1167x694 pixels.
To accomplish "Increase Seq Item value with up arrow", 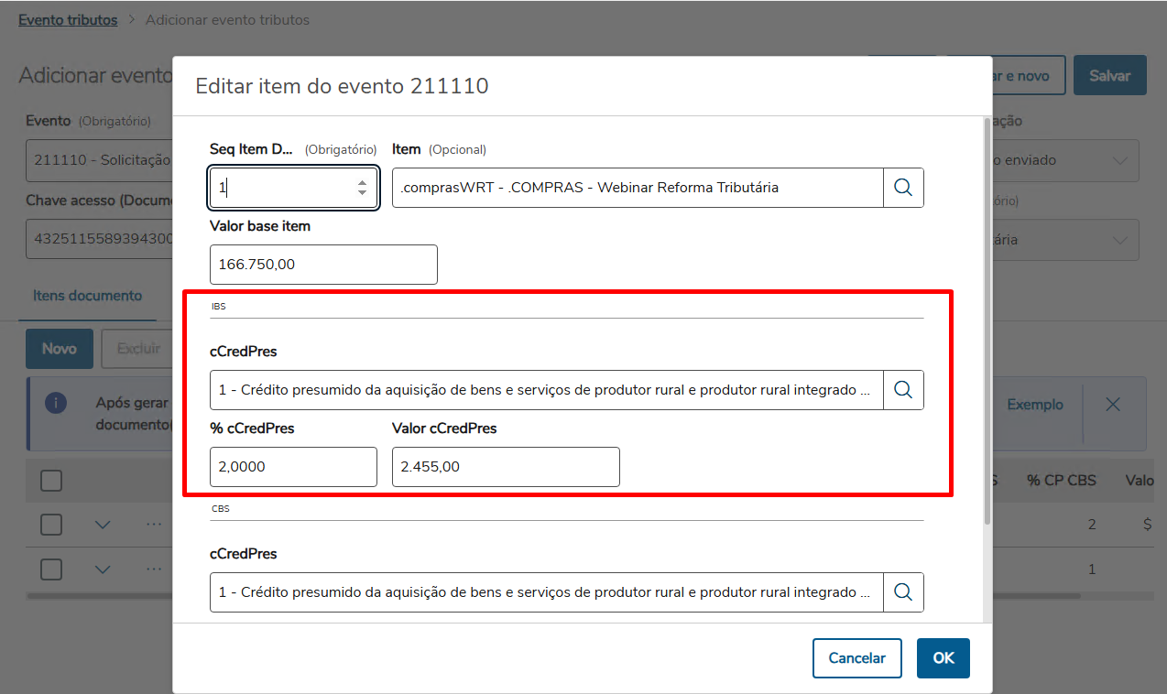I will click(x=362, y=182).
